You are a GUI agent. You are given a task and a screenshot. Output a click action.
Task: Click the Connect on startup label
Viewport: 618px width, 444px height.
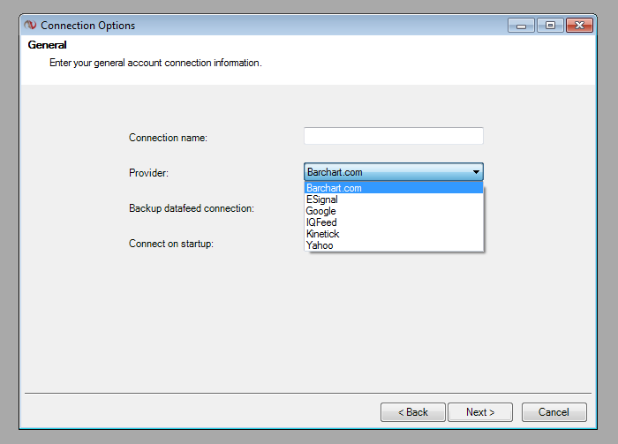click(171, 244)
